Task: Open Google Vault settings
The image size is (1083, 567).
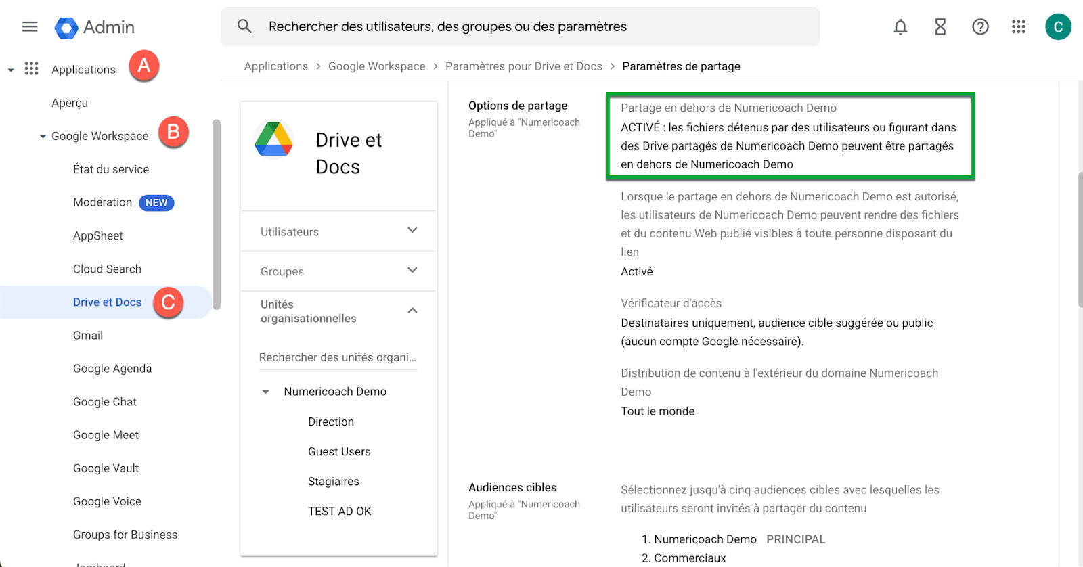Action: (x=106, y=468)
